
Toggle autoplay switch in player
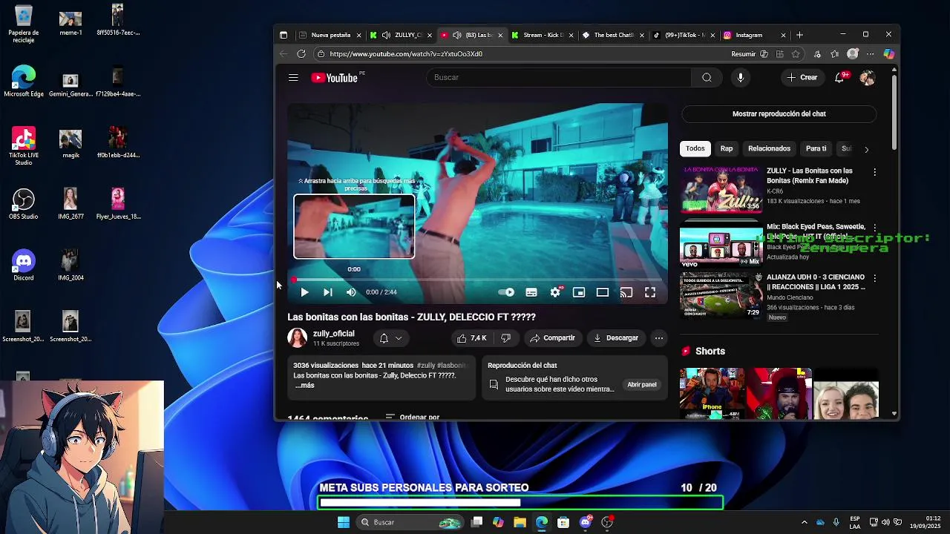tap(506, 292)
